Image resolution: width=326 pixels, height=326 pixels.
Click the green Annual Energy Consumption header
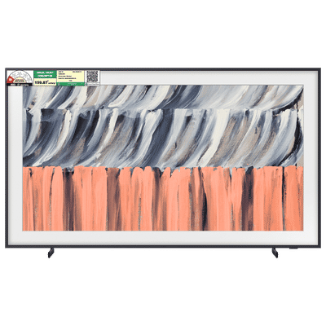coord(45,74)
